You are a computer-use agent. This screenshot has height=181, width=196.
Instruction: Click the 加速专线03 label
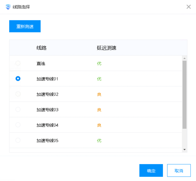coord(47,110)
